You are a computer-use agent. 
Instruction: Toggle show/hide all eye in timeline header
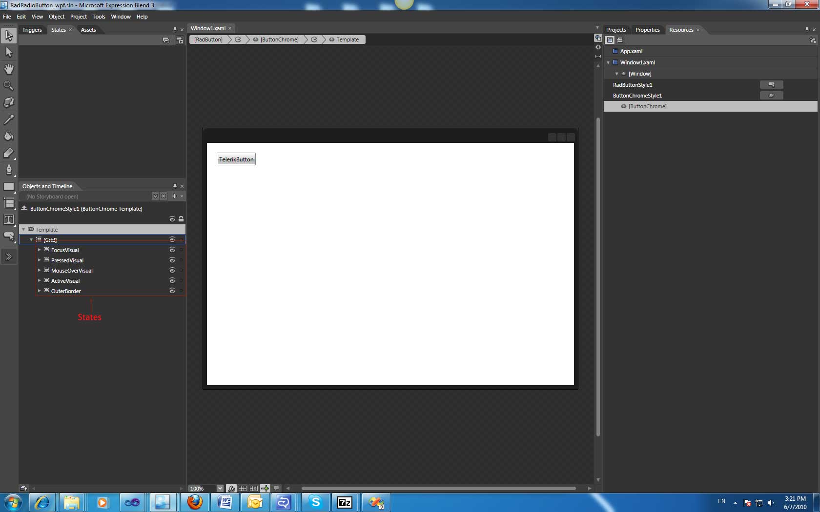(x=172, y=219)
